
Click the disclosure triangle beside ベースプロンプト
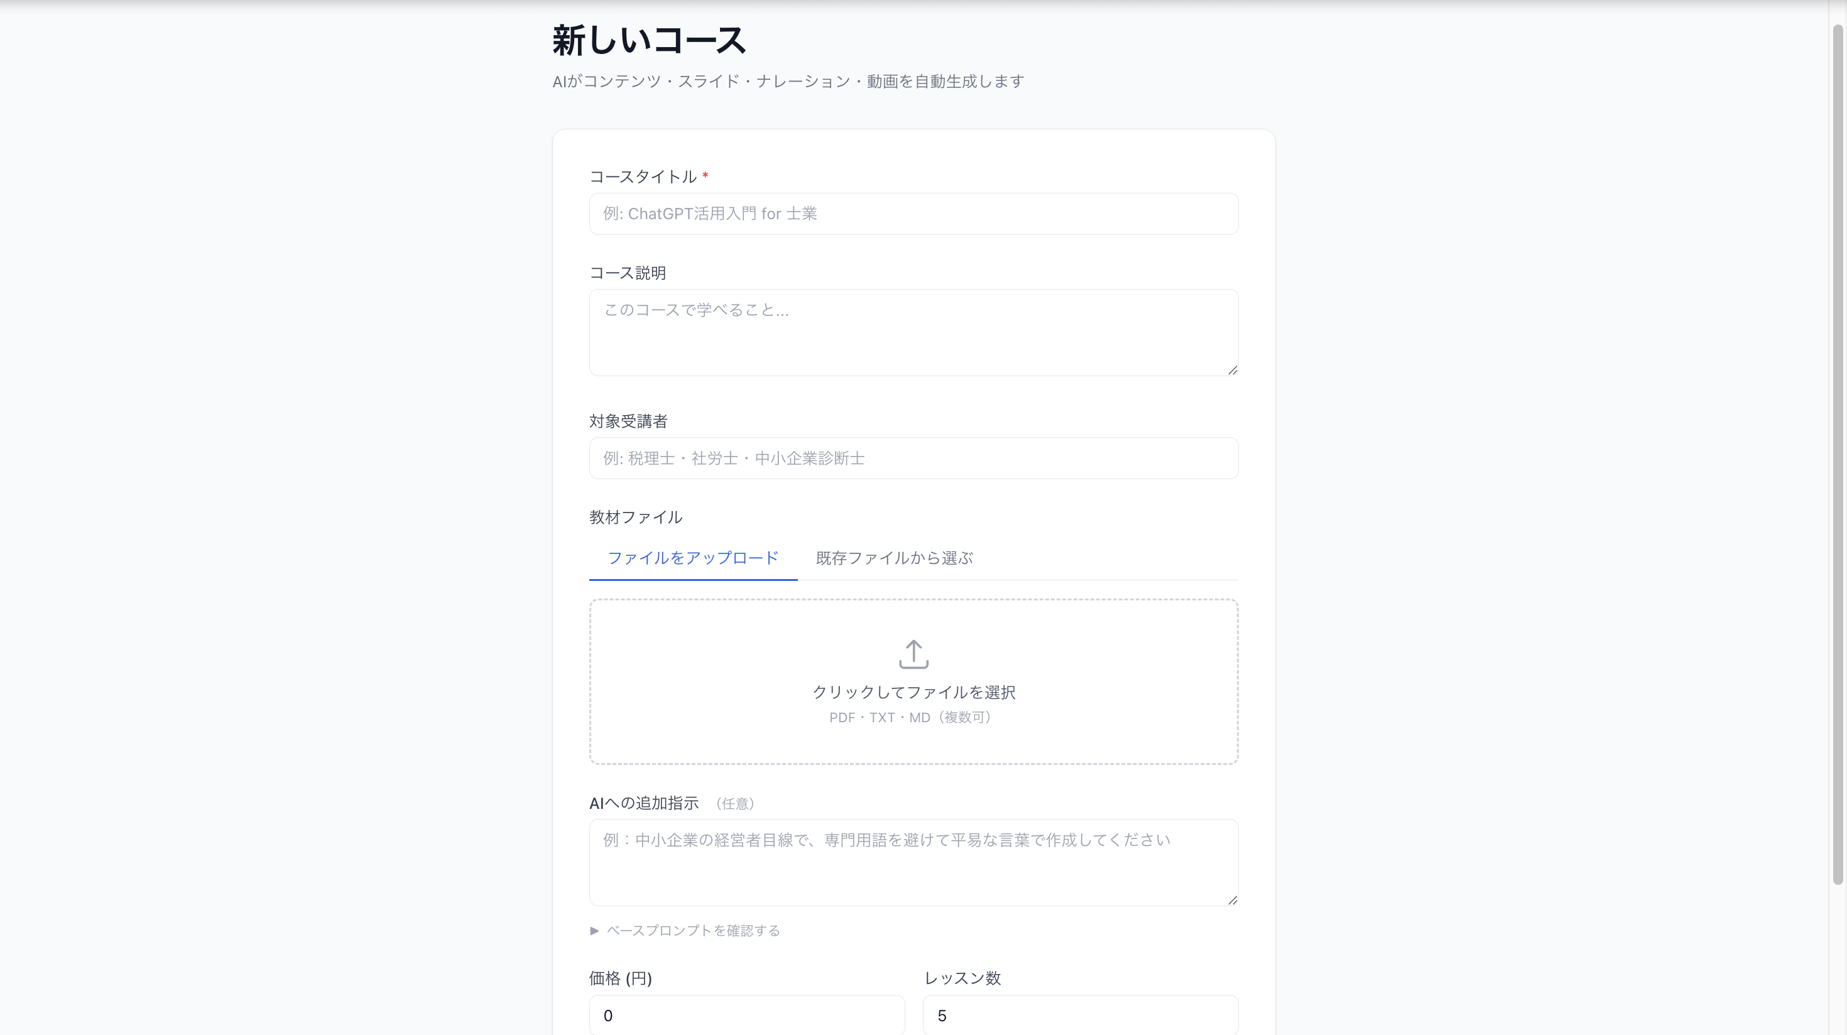pos(594,930)
